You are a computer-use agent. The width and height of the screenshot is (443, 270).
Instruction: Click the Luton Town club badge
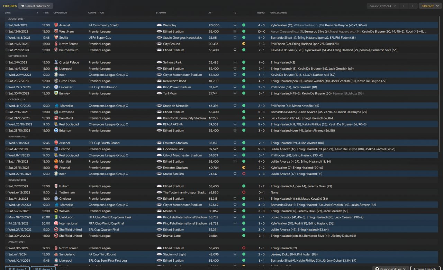tap(56, 81)
